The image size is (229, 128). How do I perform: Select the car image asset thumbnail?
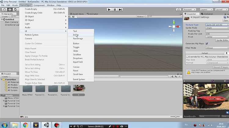79,88
